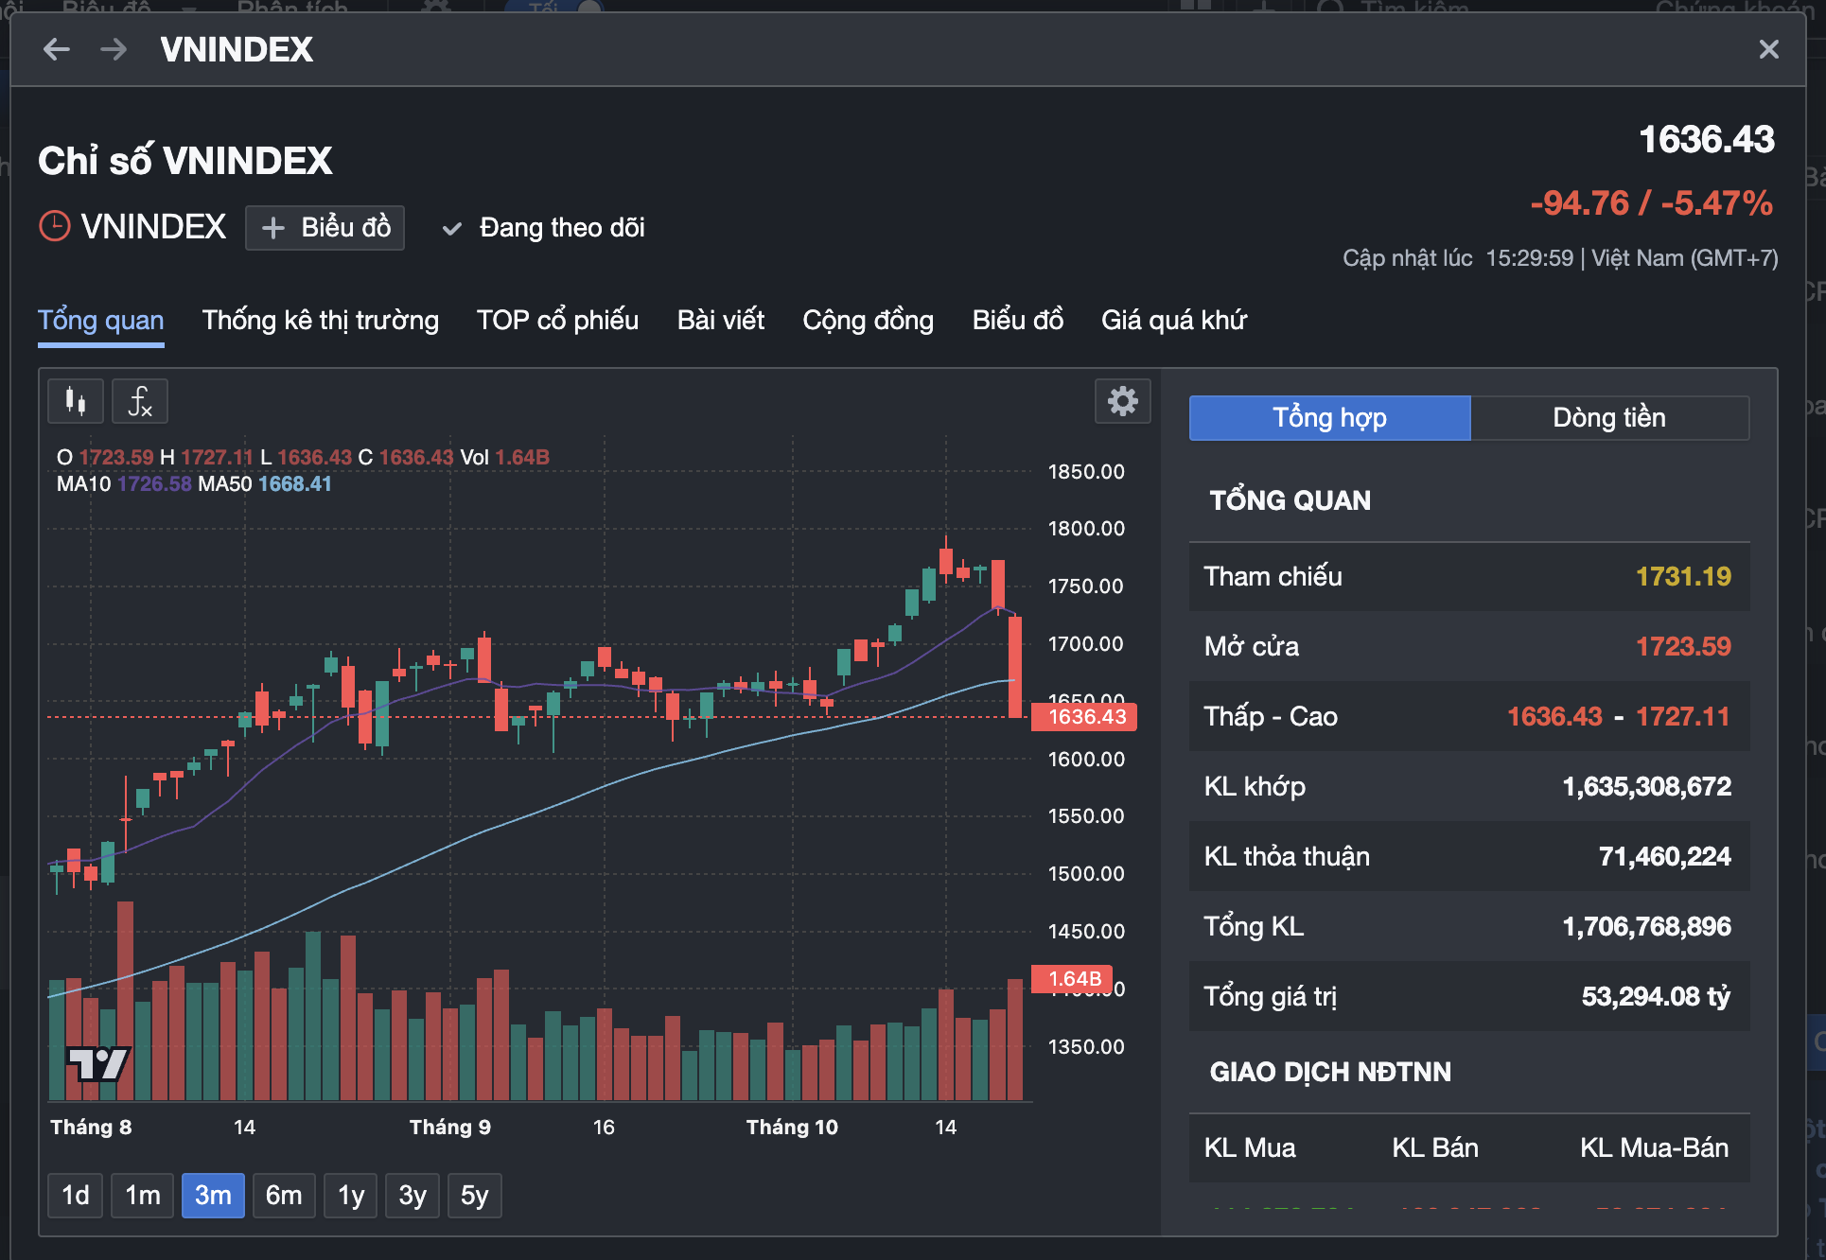Image resolution: width=1826 pixels, height=1260 pixels.
Task: Click the 1.64B volume label marker
Action: click(x=1073, y=979)
